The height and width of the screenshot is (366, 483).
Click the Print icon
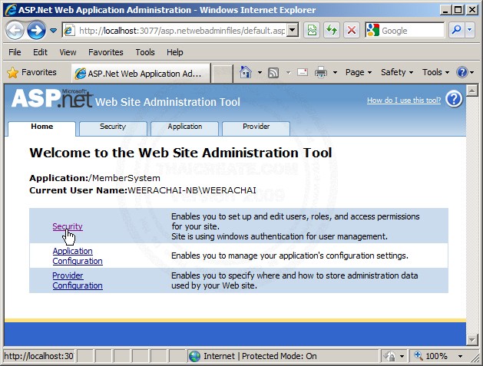tap(321, 72)
